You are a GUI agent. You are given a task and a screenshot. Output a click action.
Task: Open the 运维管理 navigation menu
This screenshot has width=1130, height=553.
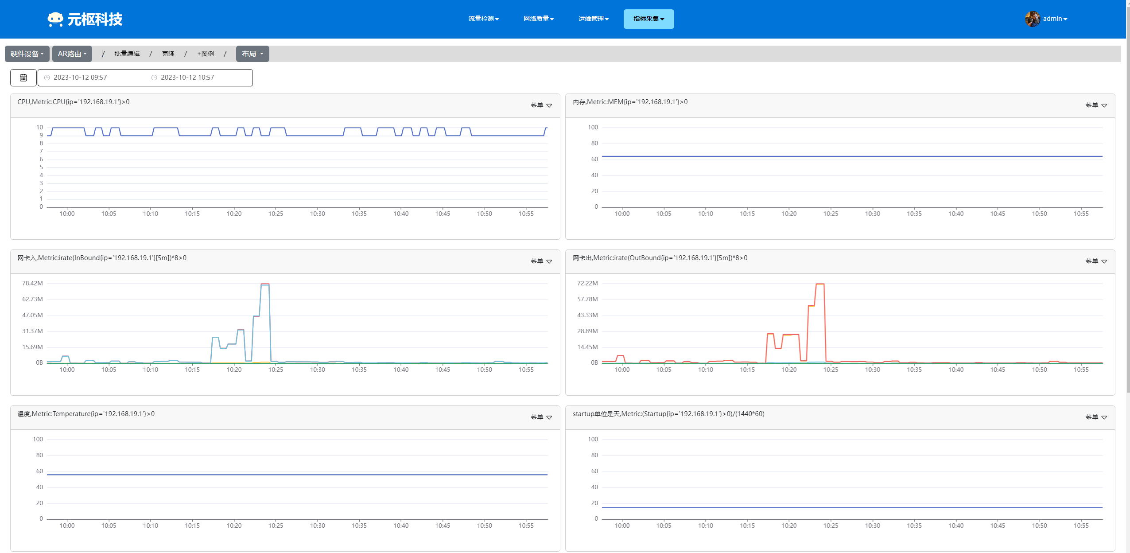594,19
